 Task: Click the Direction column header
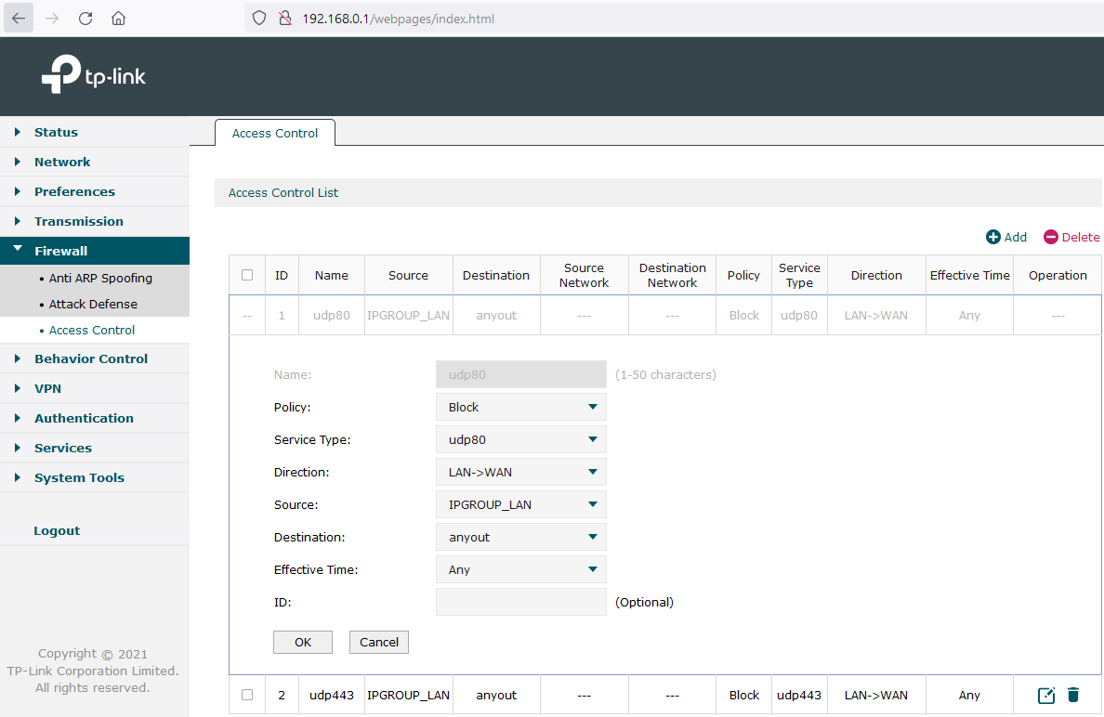876,275
